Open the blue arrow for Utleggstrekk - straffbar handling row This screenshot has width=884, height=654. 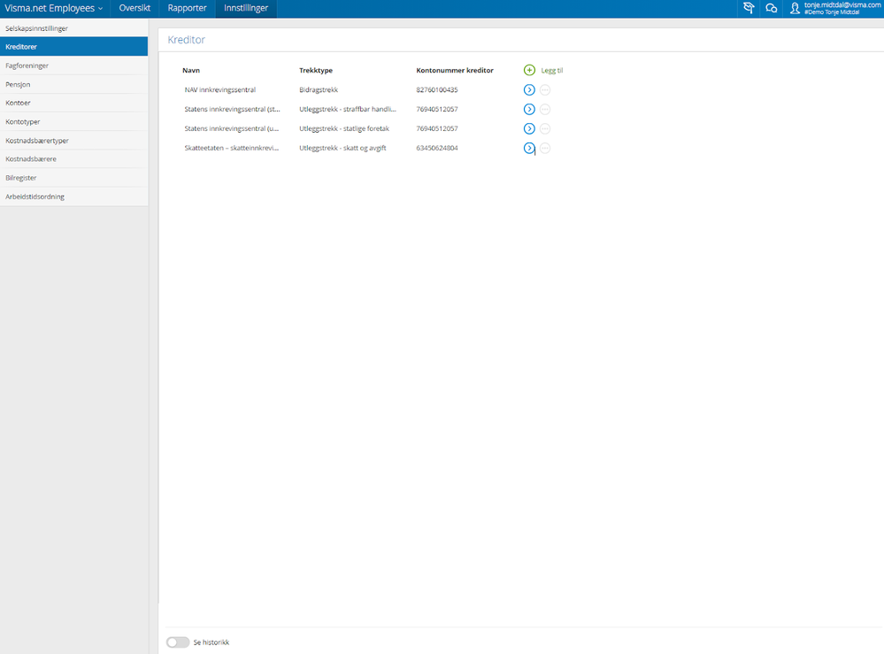[x=529, y=110]
